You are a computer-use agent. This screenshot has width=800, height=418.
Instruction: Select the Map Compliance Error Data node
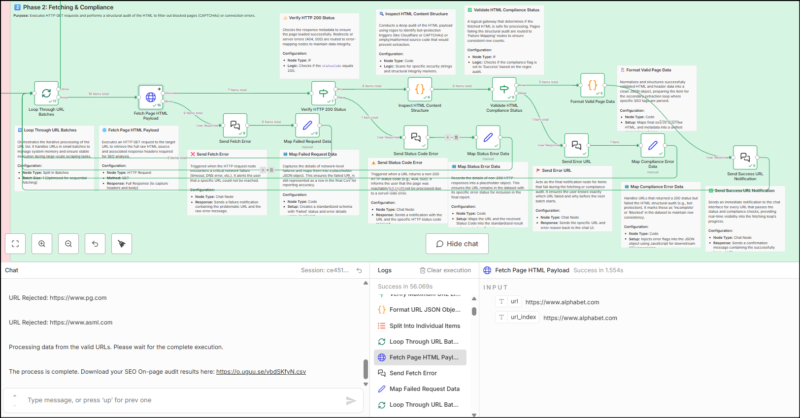(653, 145)
